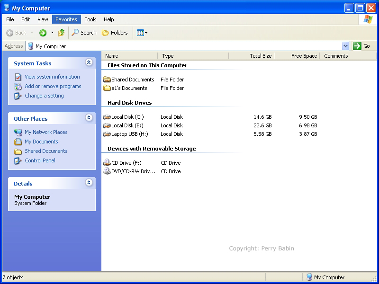Open the My Documents link
The height and width of the screenshot is (284, 379).
coord(41,142)
